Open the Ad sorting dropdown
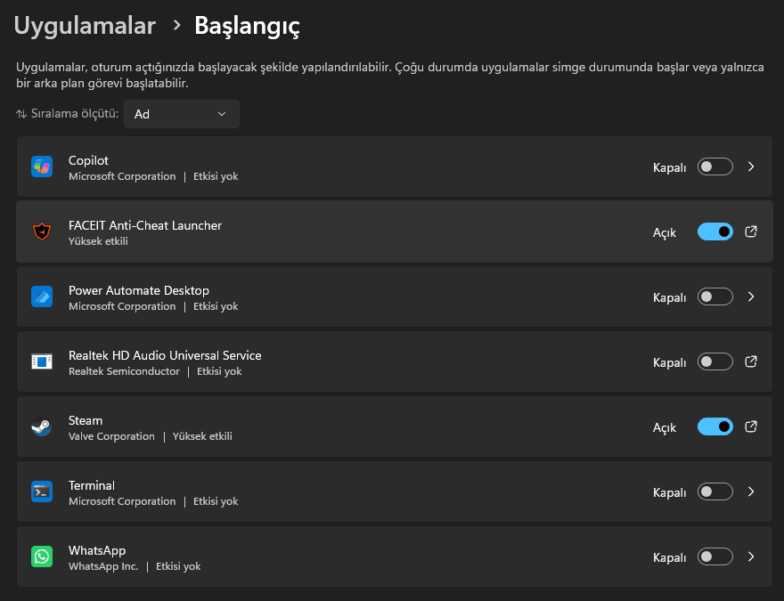 182,114
